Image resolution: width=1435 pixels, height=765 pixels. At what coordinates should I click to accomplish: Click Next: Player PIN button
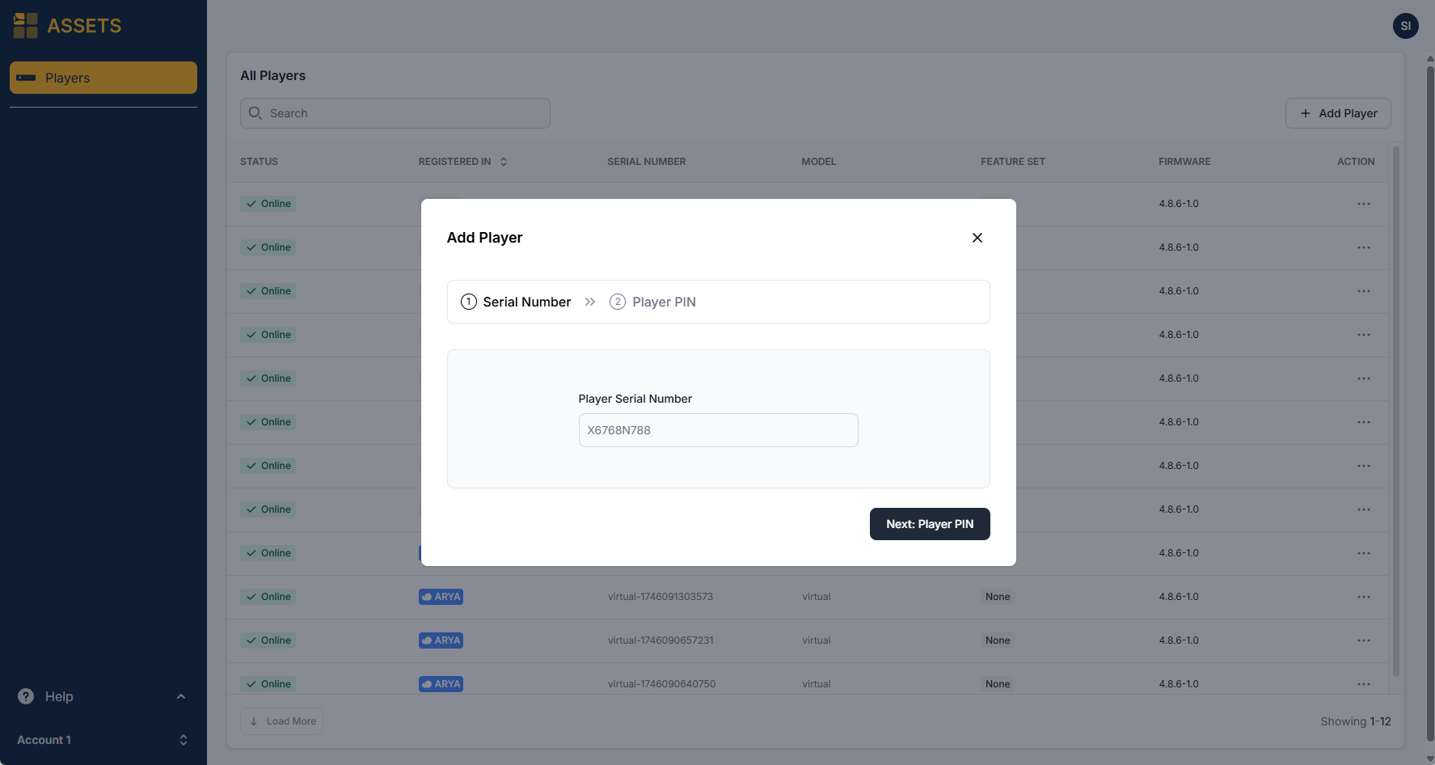click(x=930, y=524)
